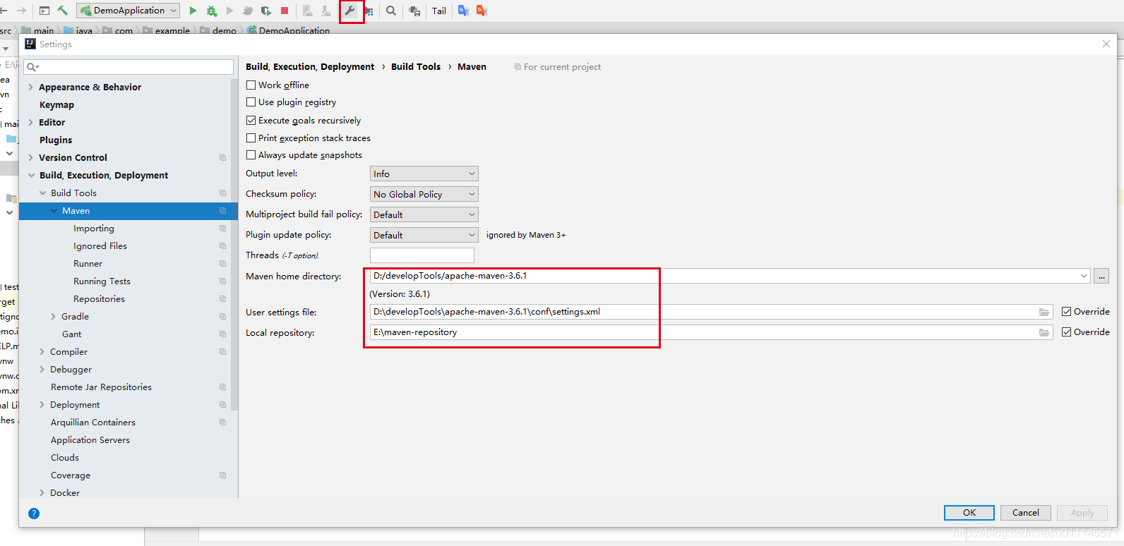Enable Always update snapshots checkbox
Screen dimensions: 1124x546
pyautogui.click(x=251, y=155)
